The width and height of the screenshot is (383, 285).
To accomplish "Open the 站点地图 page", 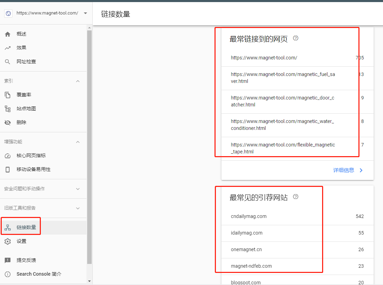I will pyautogui.click(x=43, y=109).
